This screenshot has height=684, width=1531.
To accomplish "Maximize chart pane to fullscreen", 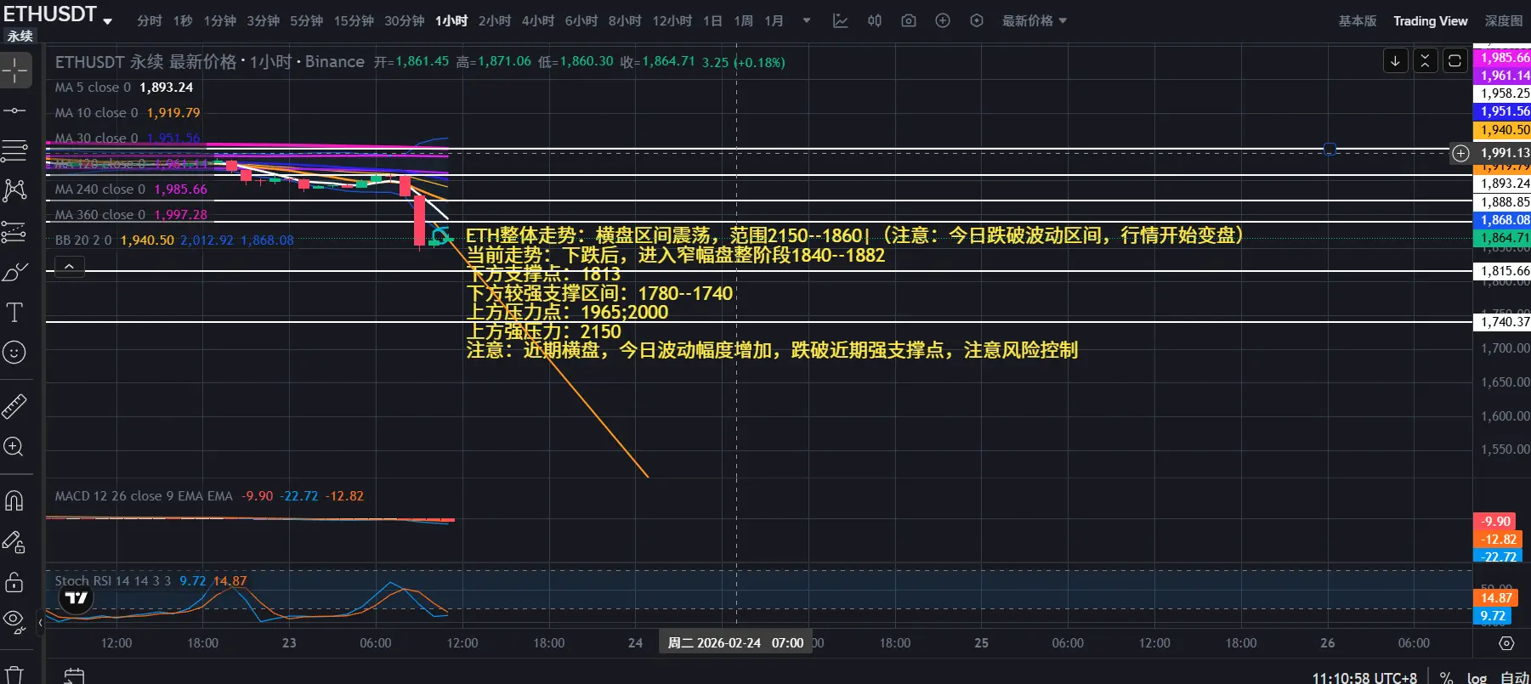I will [1455, 60].
